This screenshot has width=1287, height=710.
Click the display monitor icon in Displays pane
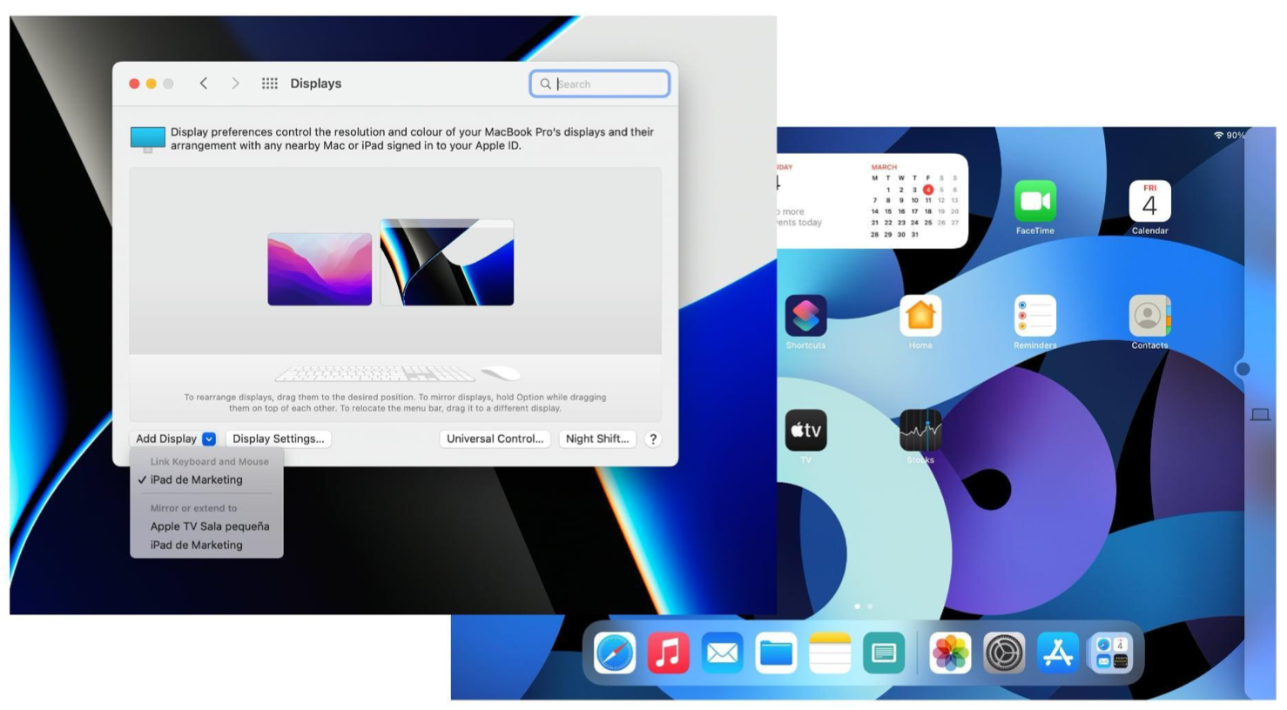(148, 139)
